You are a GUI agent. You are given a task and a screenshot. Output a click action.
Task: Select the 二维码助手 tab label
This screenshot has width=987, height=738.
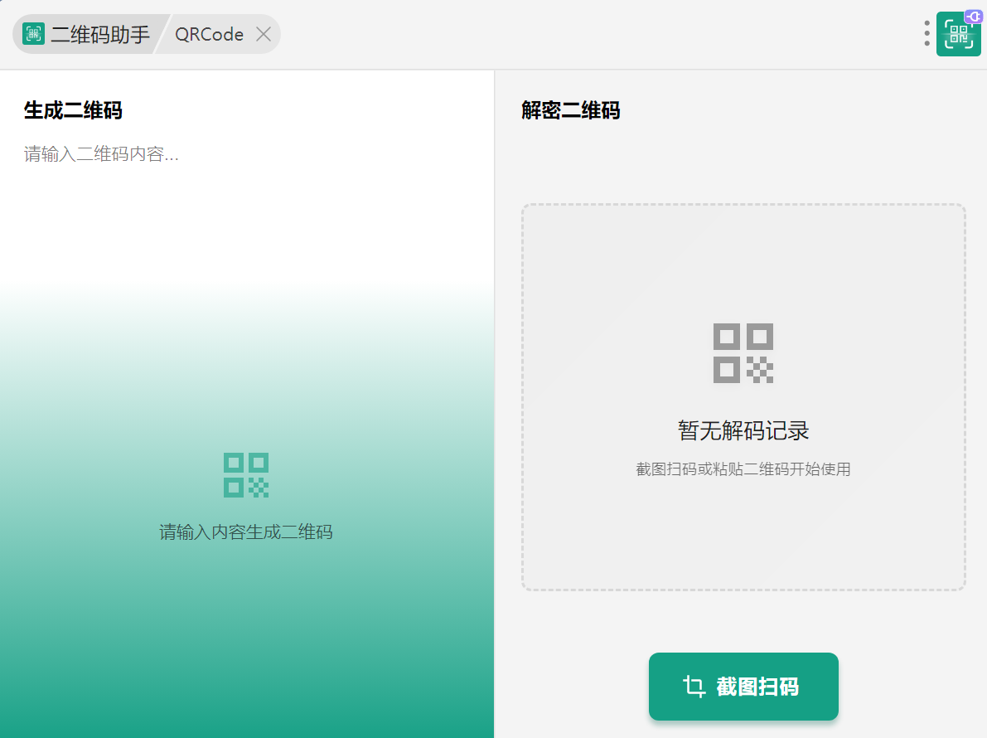point(100,34)
